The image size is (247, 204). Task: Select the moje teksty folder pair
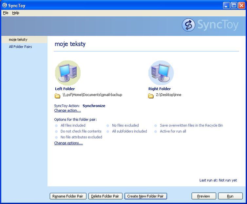pyautogui.click(x=24, y=39)
